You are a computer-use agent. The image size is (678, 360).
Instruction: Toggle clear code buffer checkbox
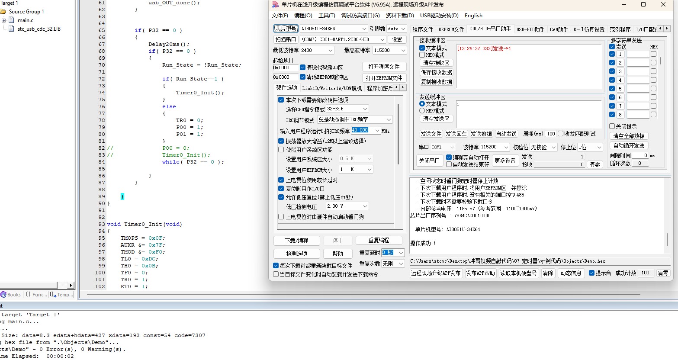tap(302, 67)
